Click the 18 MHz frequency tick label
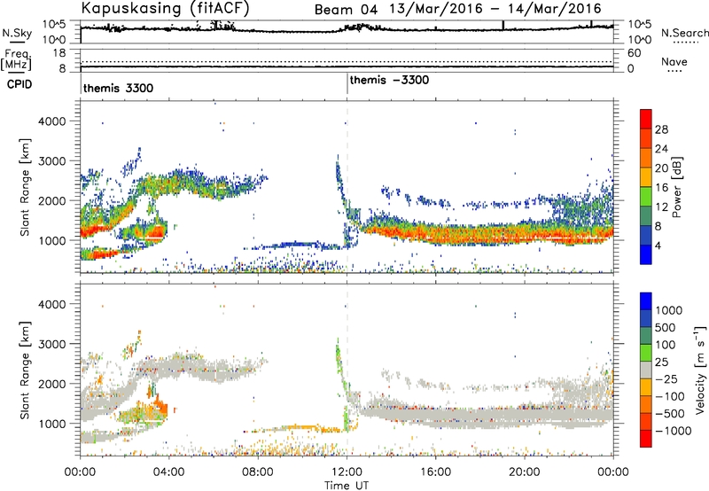 click(59, 53)
